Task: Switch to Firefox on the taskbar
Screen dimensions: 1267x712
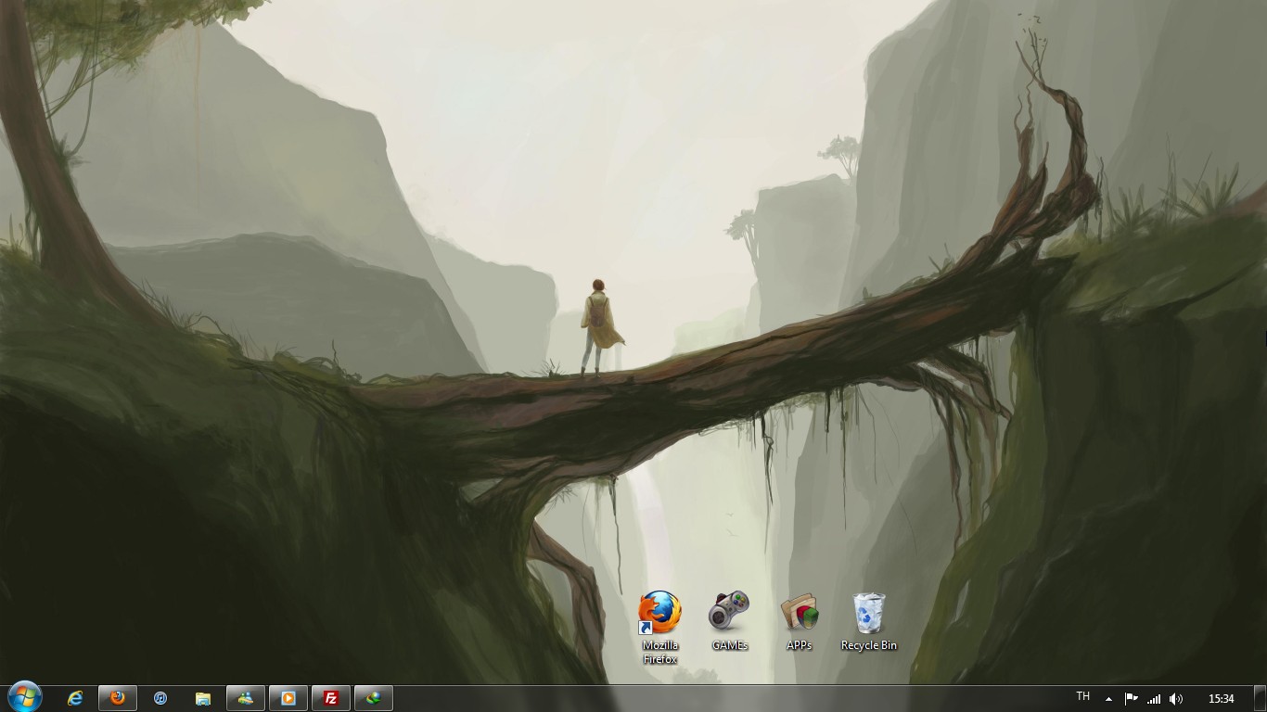Action: click(x=118, y=698)
